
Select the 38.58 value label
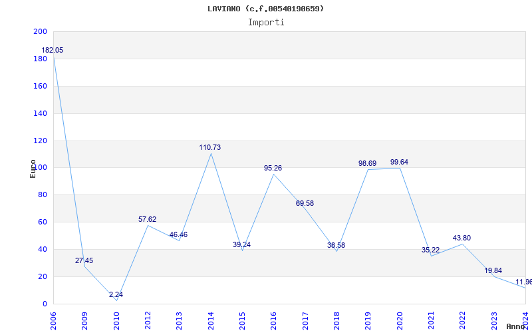pyautogui.click(x=336, y=245)
